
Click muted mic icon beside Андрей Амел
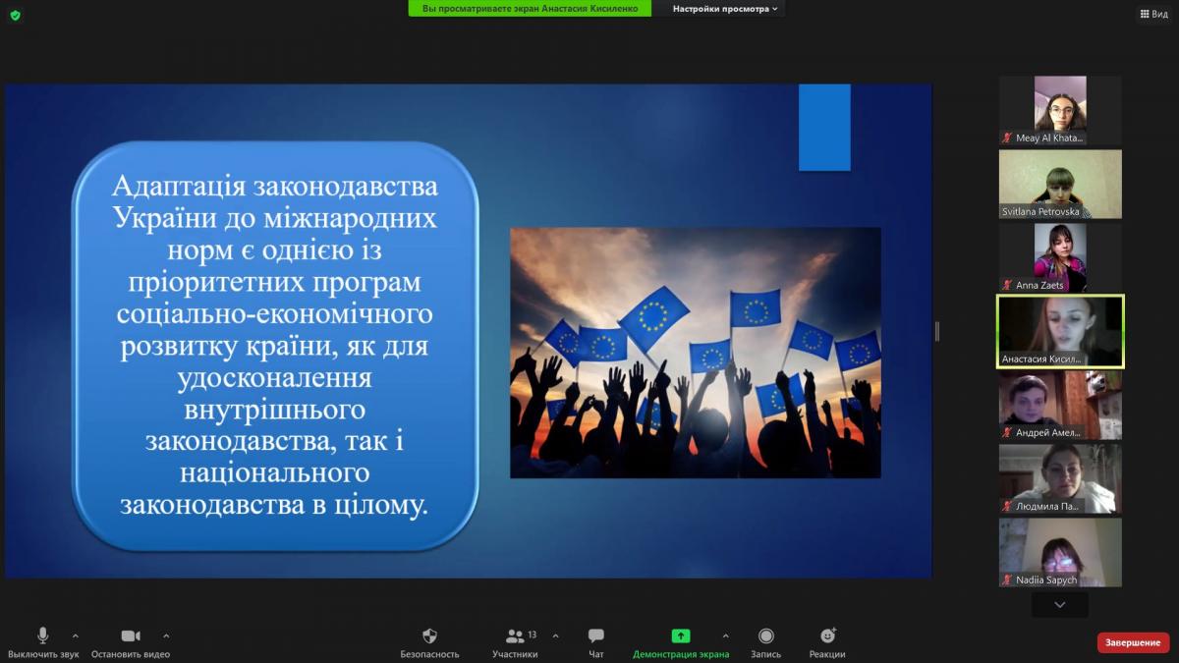tap(1007, 432)
